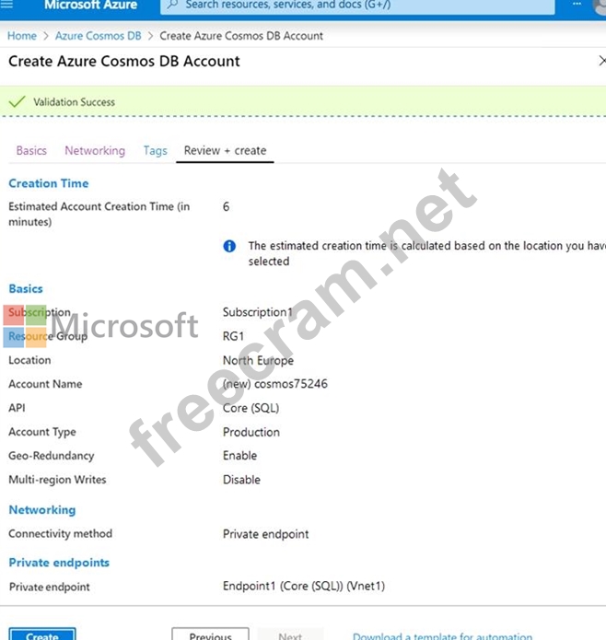Click the estimated creation time info message
This screenshot has height=640, width=606.
point(427,253)
